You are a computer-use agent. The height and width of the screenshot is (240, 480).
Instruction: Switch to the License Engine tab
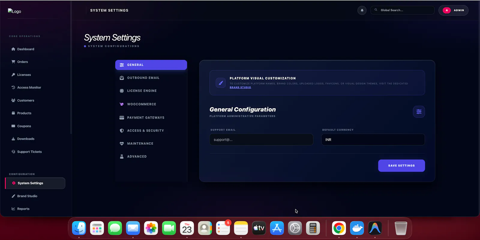tap(151, 91)
